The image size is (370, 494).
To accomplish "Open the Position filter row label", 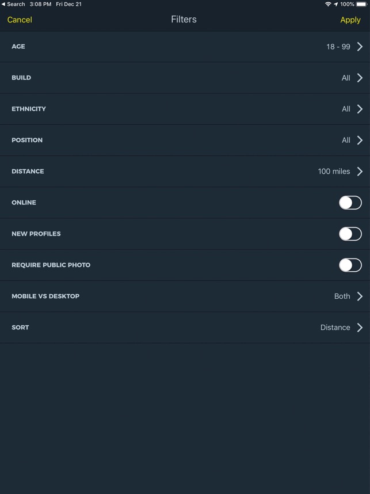I will click(27, 140).
